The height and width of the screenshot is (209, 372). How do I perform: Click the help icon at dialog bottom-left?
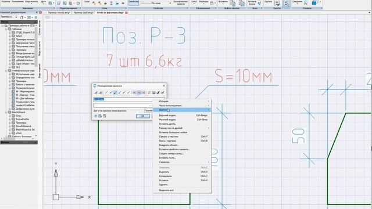(95, 116)
